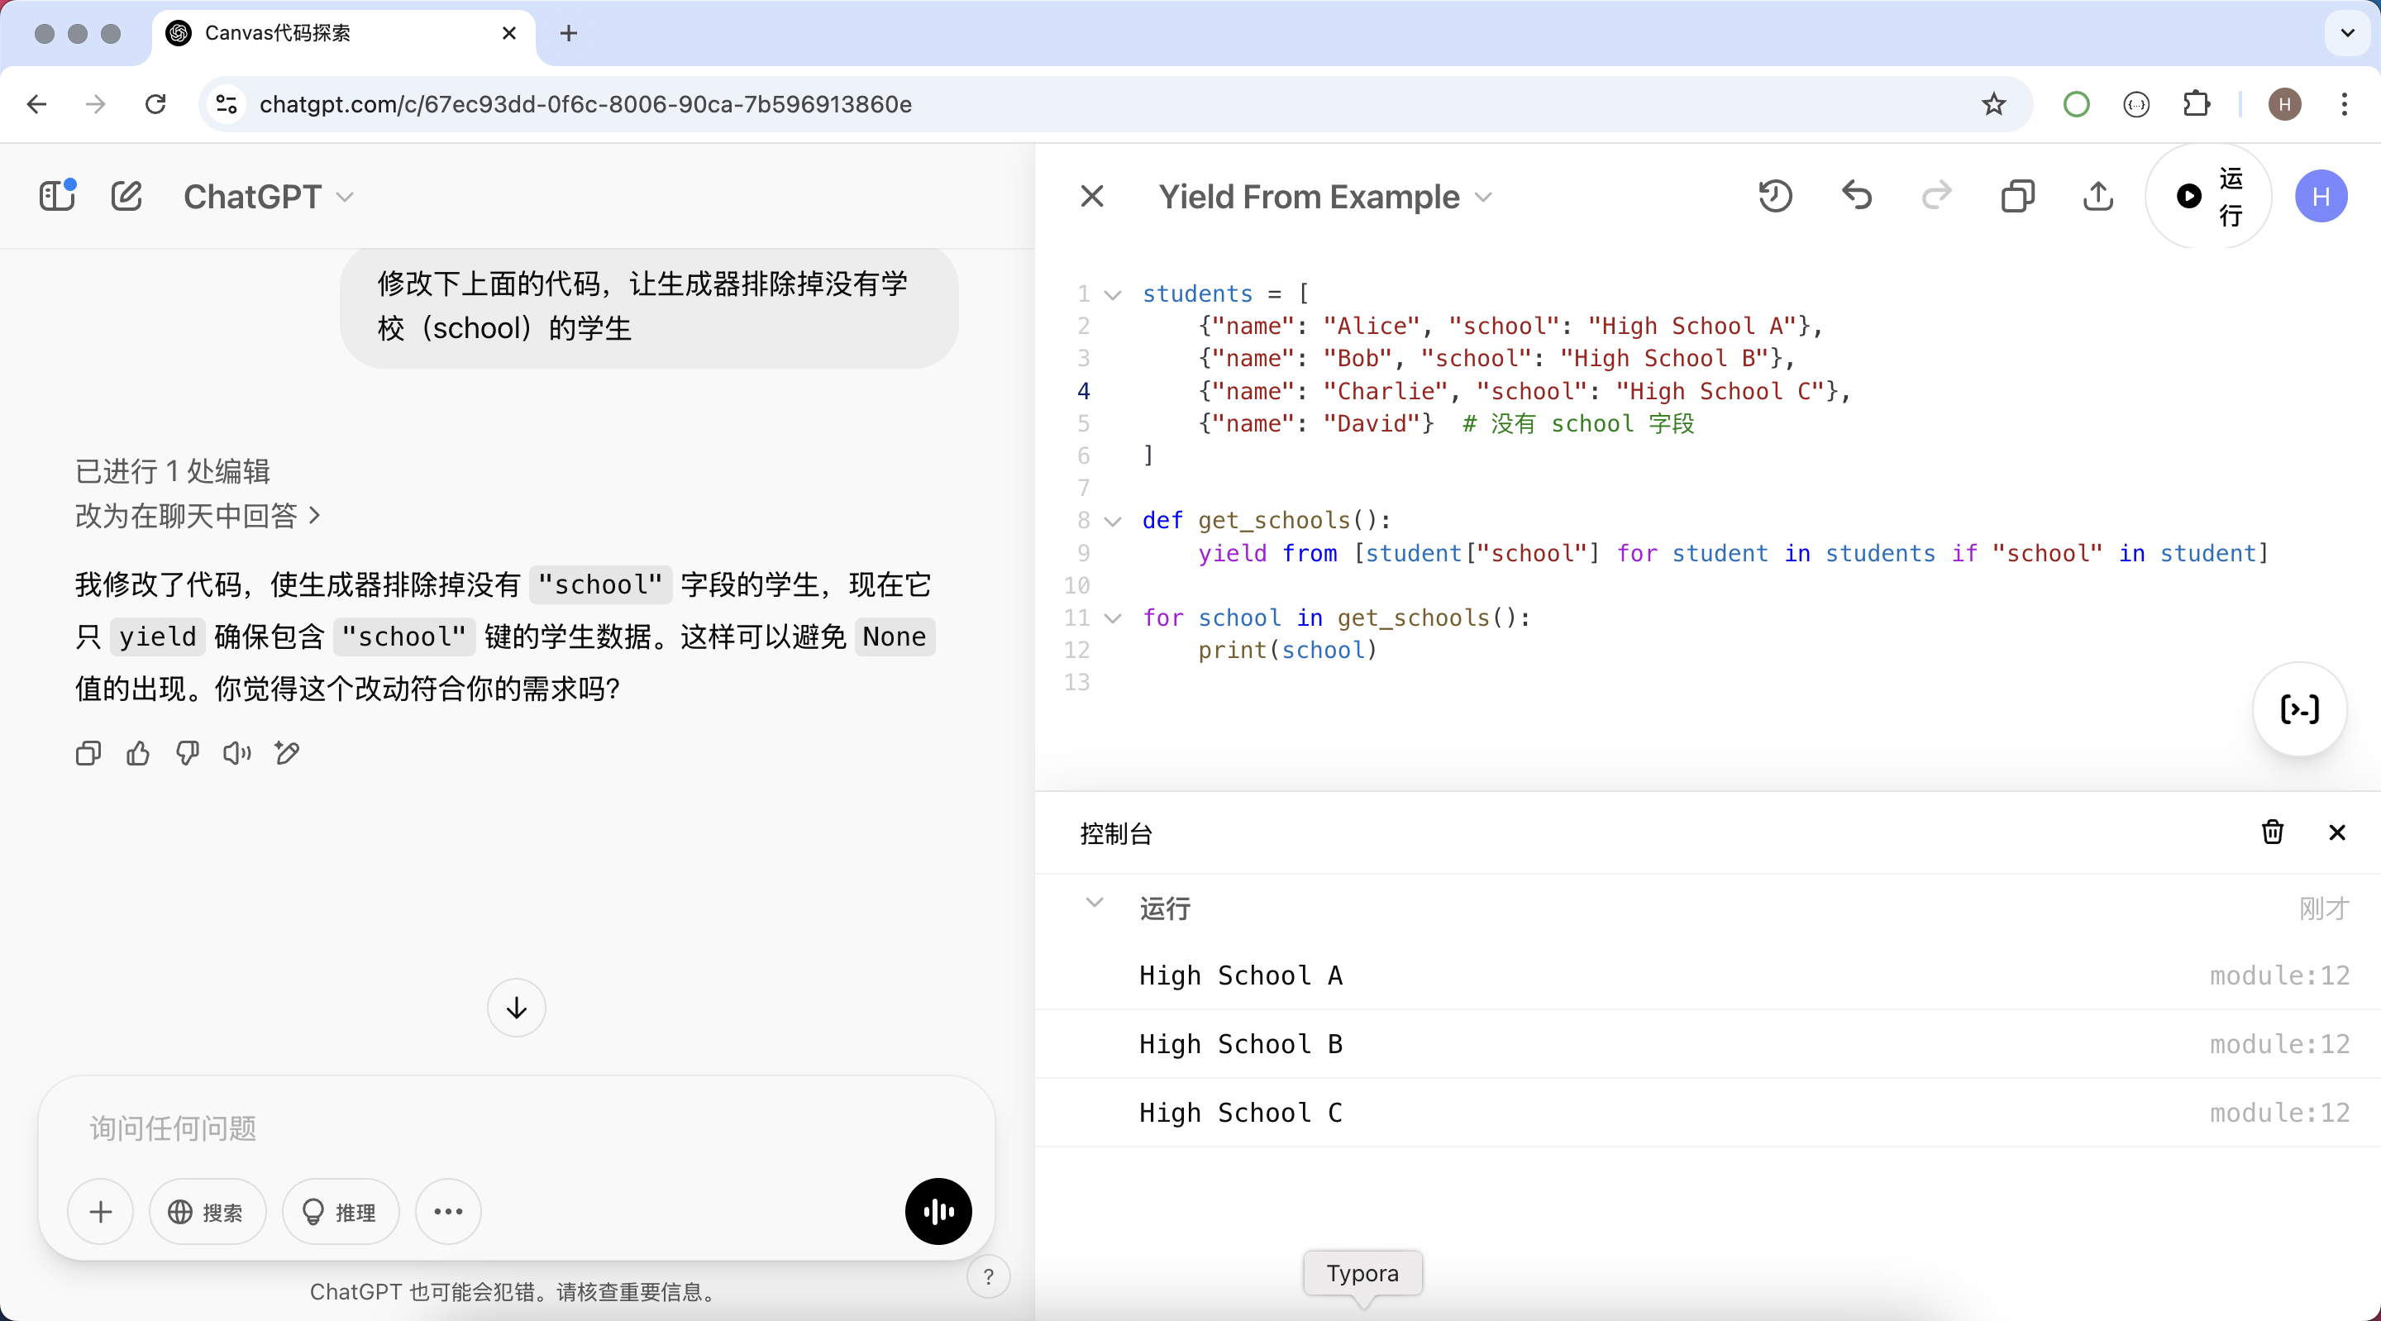Toggle the 搜索 web search option
Image resolution: width=2381 pixels, height=1321 pixels.
(x=207, y=1212)
